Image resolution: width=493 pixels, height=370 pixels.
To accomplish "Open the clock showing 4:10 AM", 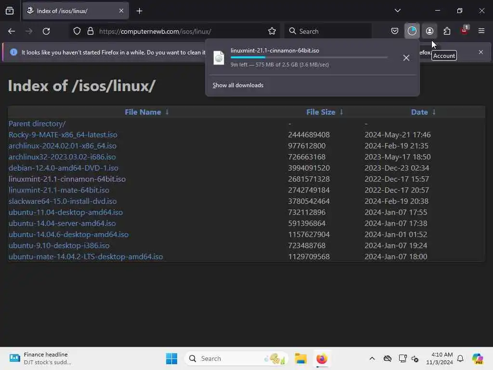I will pos(439,358).
